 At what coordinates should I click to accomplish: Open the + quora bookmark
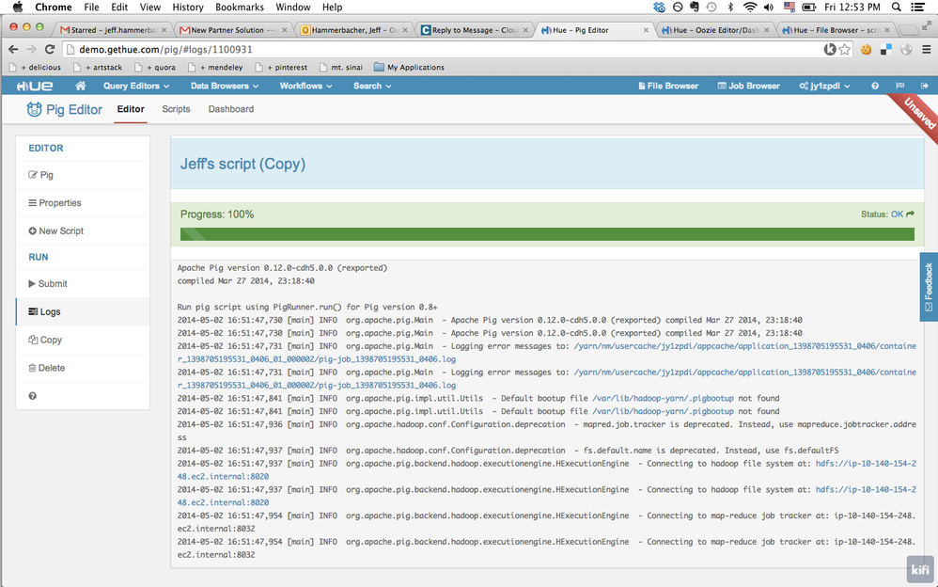(155, 67)
